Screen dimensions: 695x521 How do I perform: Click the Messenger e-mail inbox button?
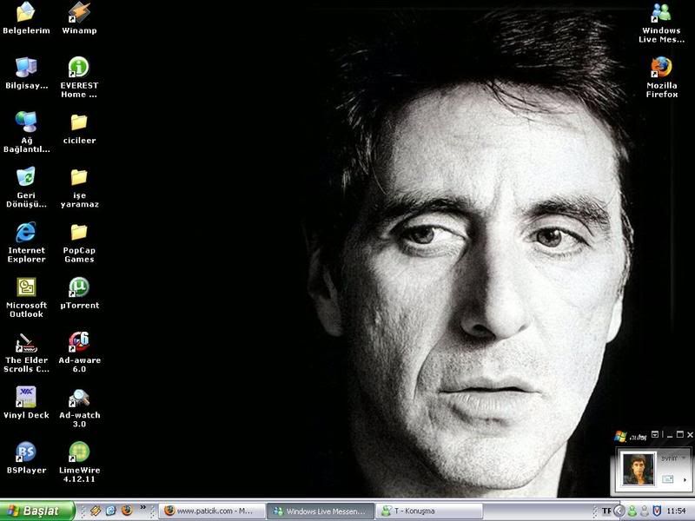669,478
